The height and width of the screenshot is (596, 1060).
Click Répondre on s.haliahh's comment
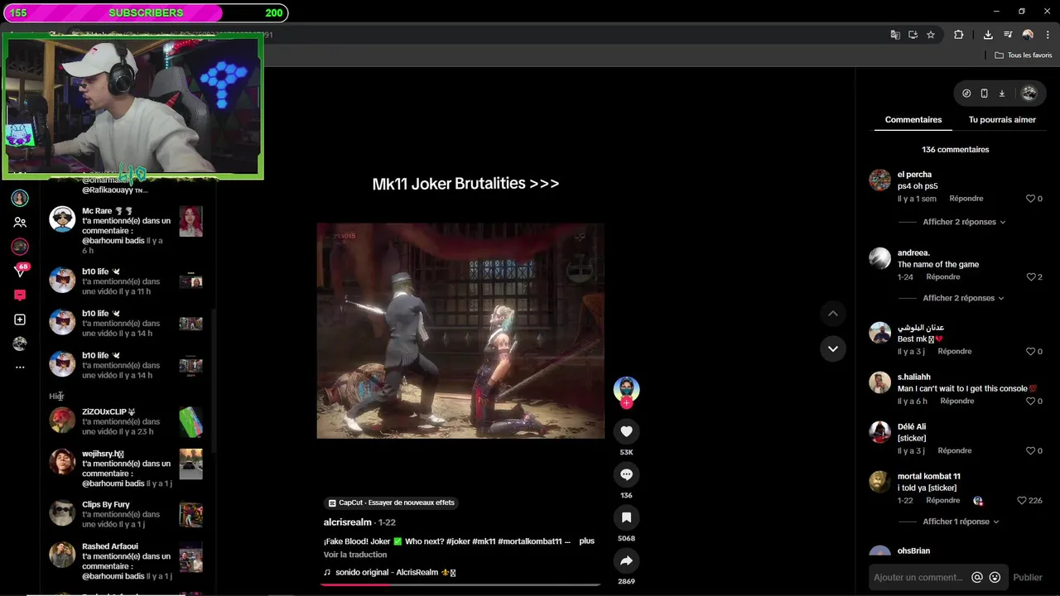957,401
